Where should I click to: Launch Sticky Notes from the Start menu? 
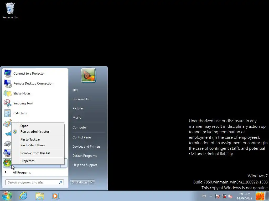(35, 93)
